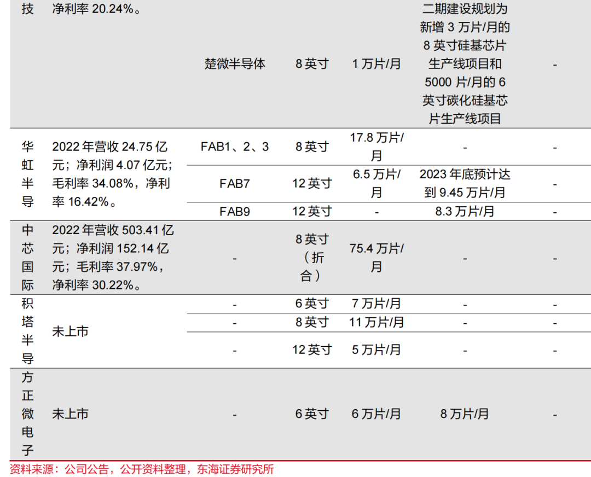The image size is (591, 477).
Task: Click the text "净利率 20.24%。"
Action: (x=97, y=9)
